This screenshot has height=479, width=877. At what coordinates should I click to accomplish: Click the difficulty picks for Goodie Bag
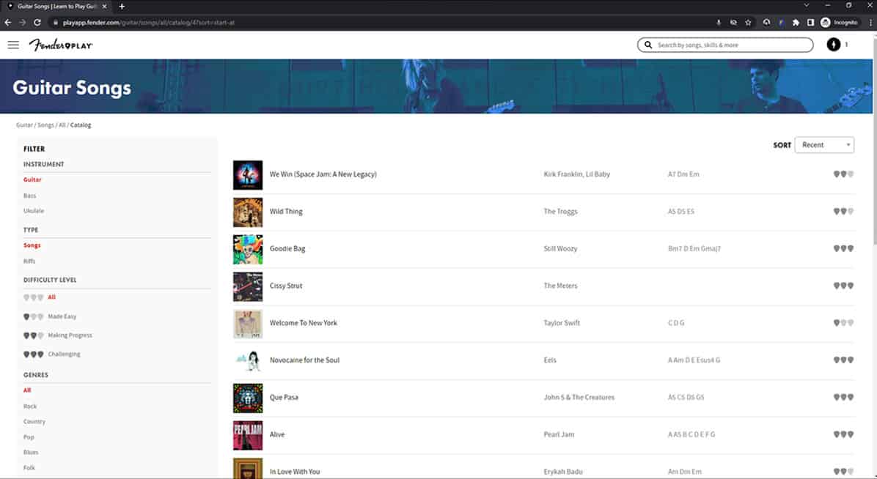[x=843, y=248]
